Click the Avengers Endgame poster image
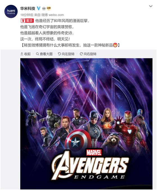 (86, 124)
